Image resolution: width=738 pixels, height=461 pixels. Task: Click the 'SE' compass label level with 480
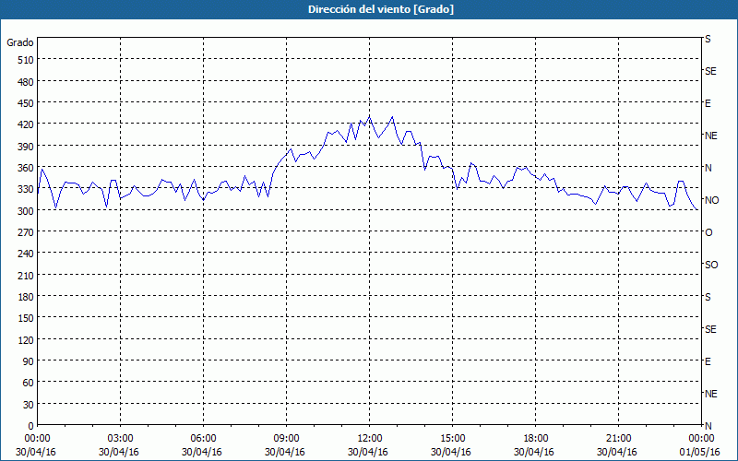[x=710, y=71]
